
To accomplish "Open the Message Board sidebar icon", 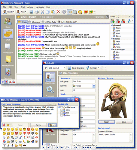I will pos(8,61).
